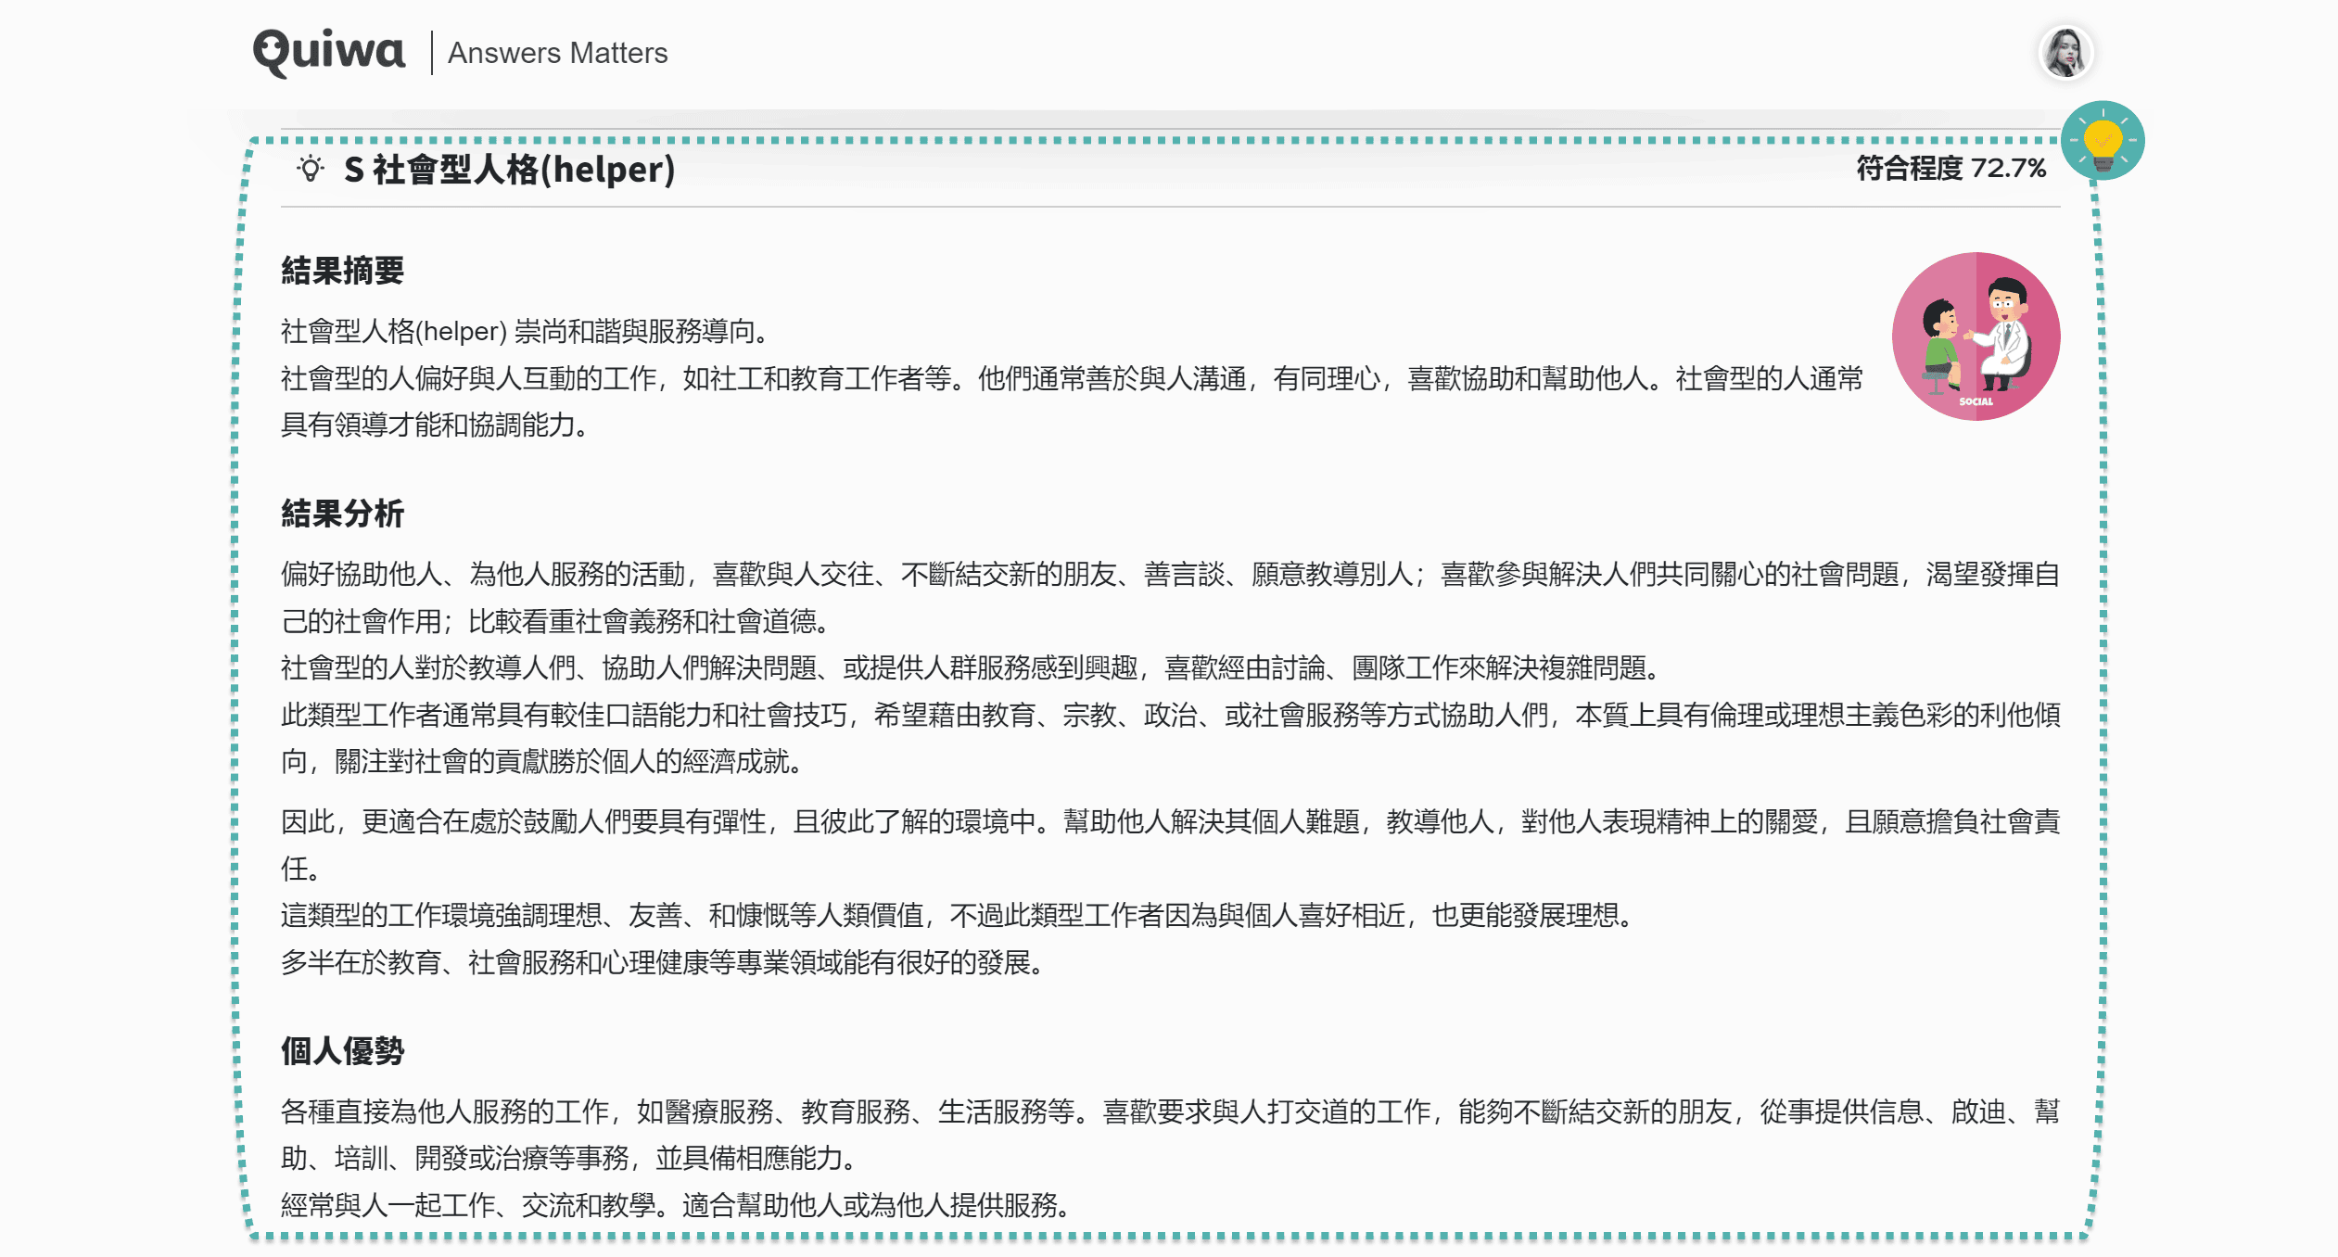This screenshot has width=2338, height=1257.
Task: Click the pink Social illustration image
Action: [x=1976, y=336]
